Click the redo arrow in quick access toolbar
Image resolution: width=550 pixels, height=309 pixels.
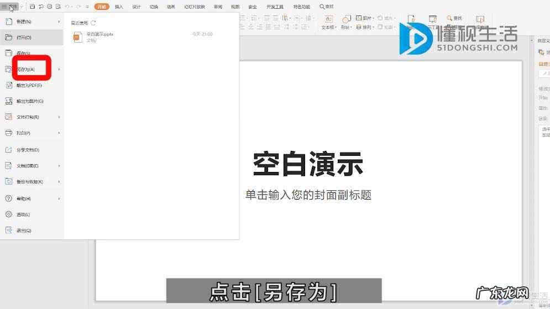[78, 6]
